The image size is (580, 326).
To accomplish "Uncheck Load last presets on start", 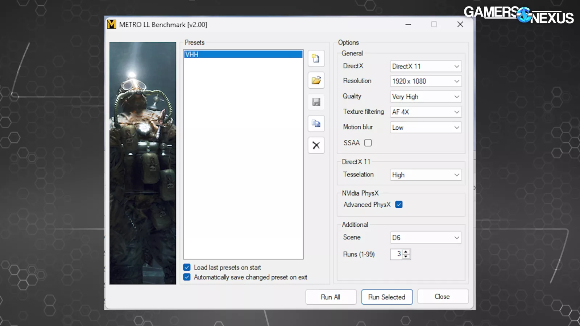I will click(187, 267).
